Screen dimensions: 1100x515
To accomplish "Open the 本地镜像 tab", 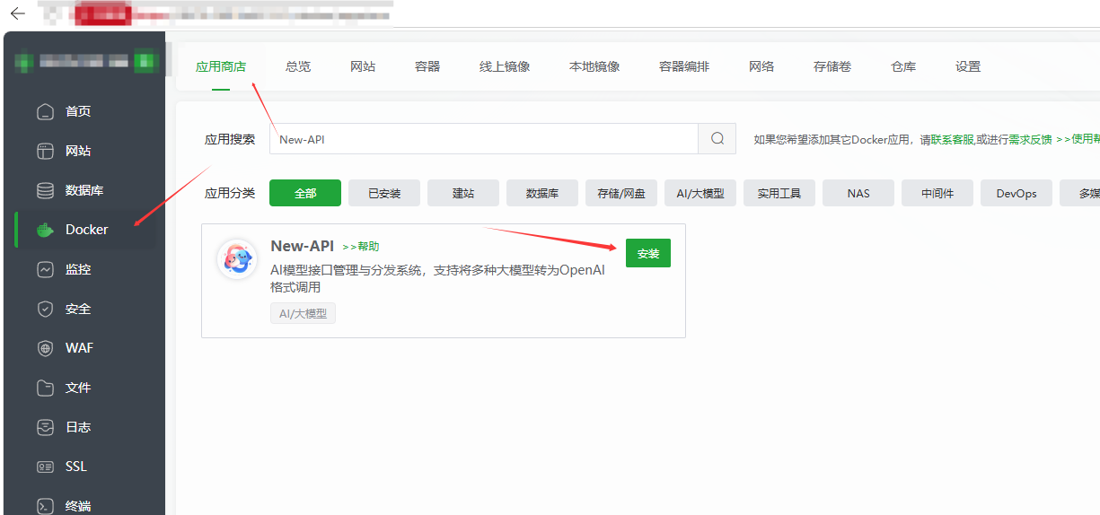I will pos(594,66).
